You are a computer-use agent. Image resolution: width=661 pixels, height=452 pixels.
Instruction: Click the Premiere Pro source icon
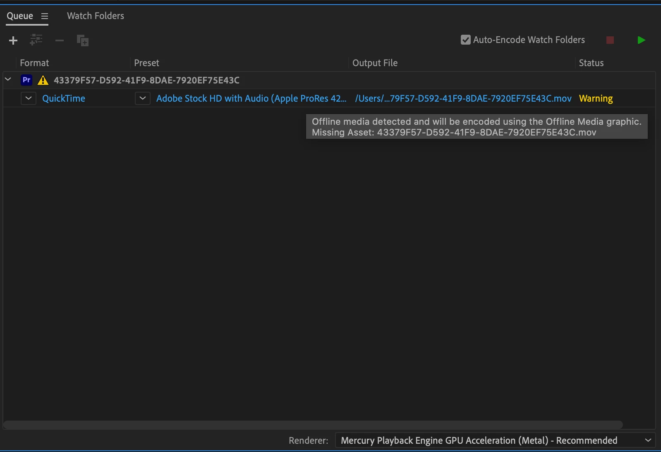click(x=26, y=80)
